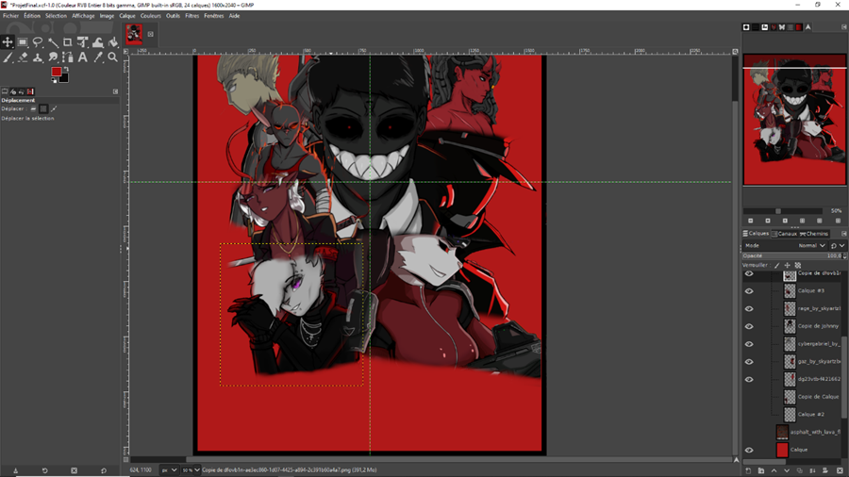Hide the bottom red Calque layer

(x=749, y=451)
